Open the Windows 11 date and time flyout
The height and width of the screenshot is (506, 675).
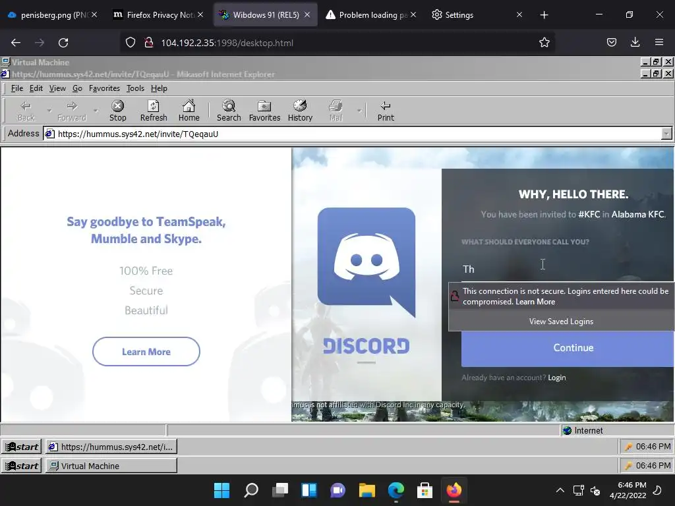pos(628,490)
